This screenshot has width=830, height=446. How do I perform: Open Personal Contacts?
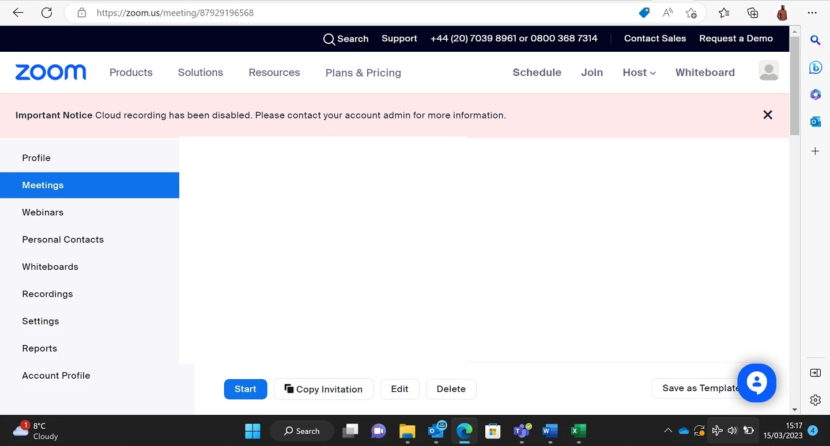point(89,239)
